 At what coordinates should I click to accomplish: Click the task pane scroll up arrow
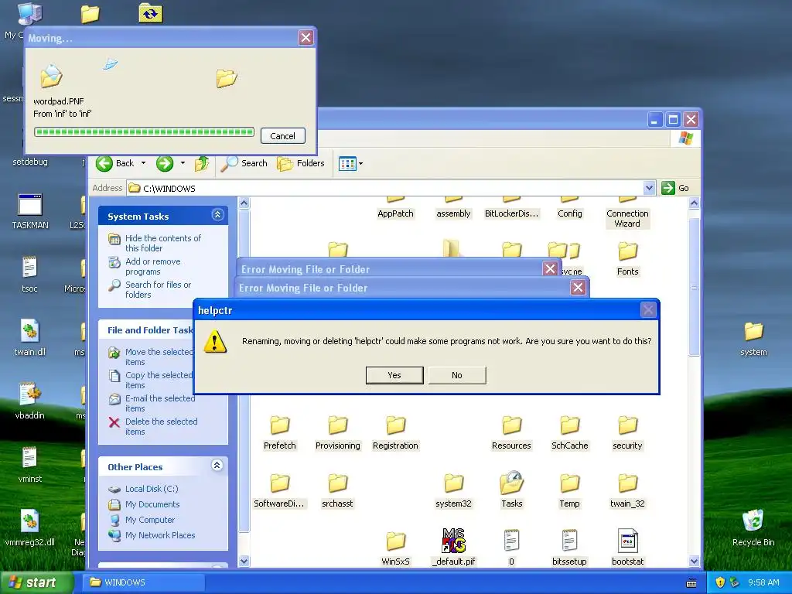coord(244,203)
